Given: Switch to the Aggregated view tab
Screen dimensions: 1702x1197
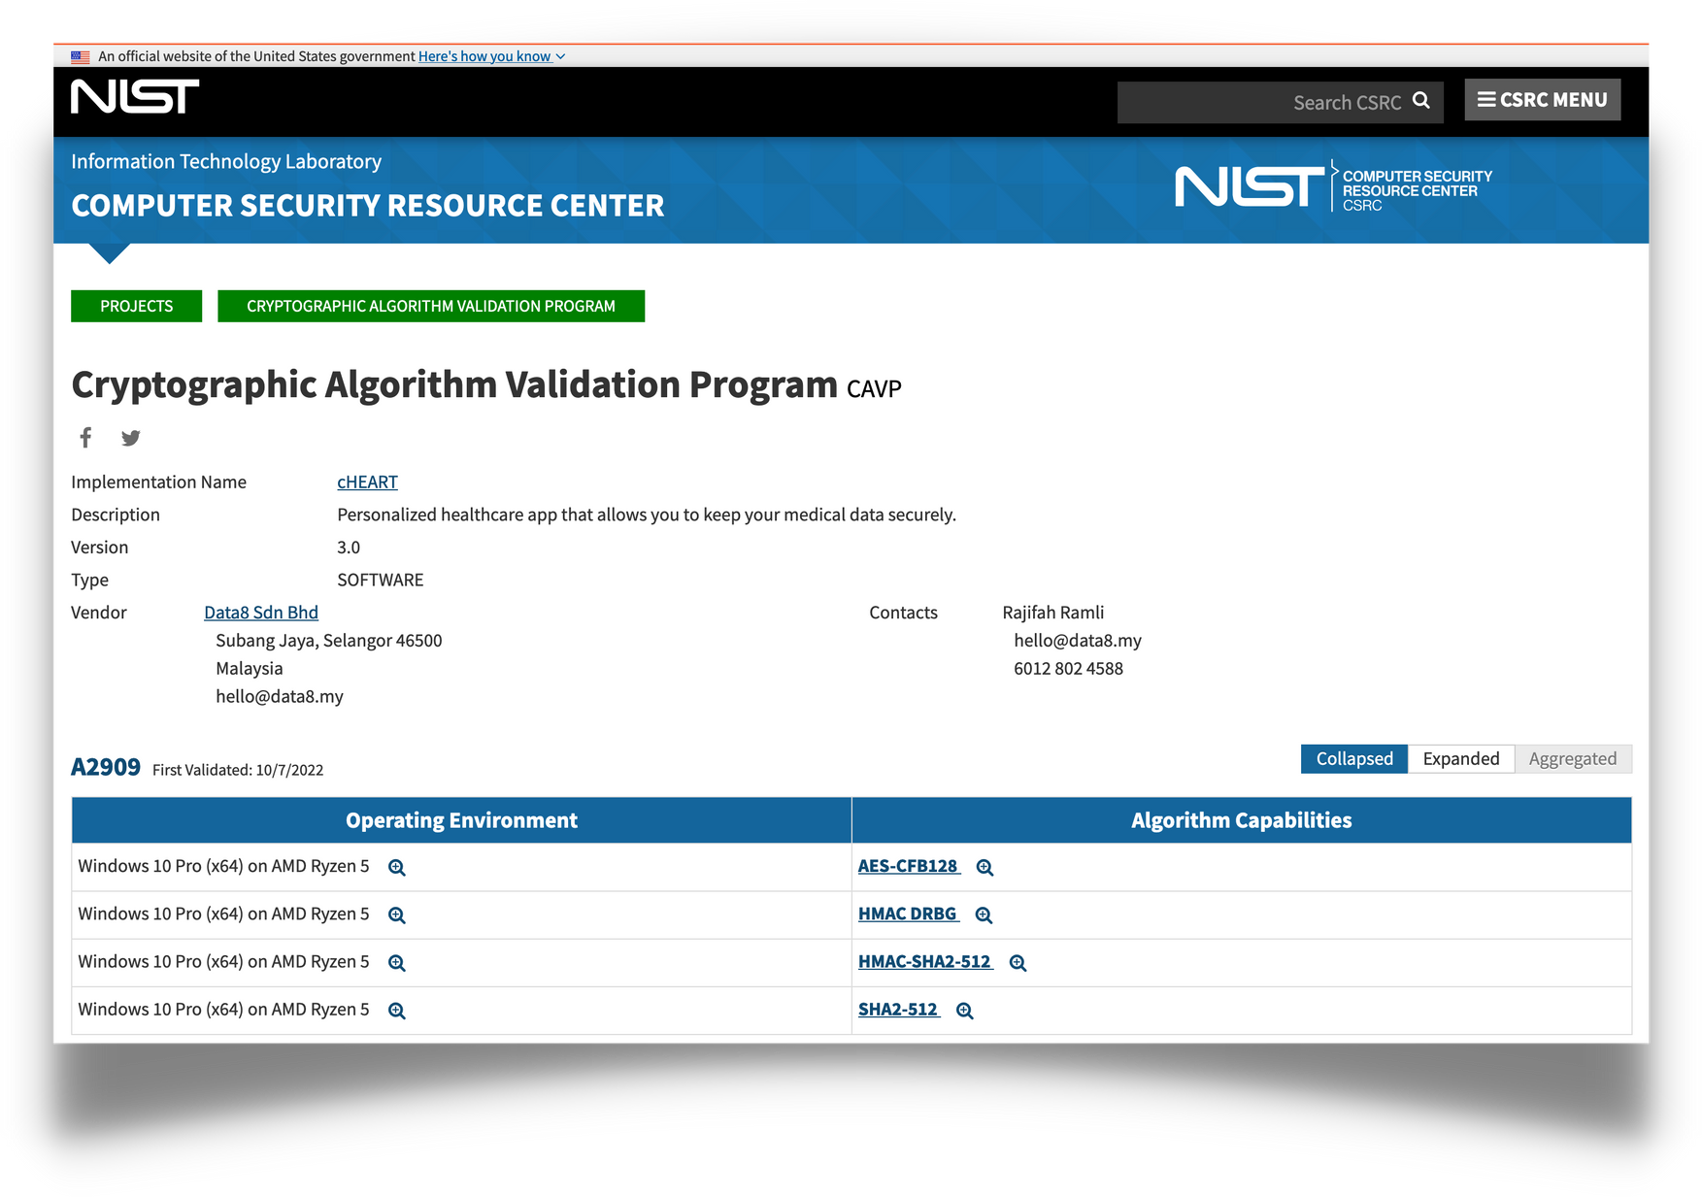Looking at the screenshot, I should [1573, 759].
